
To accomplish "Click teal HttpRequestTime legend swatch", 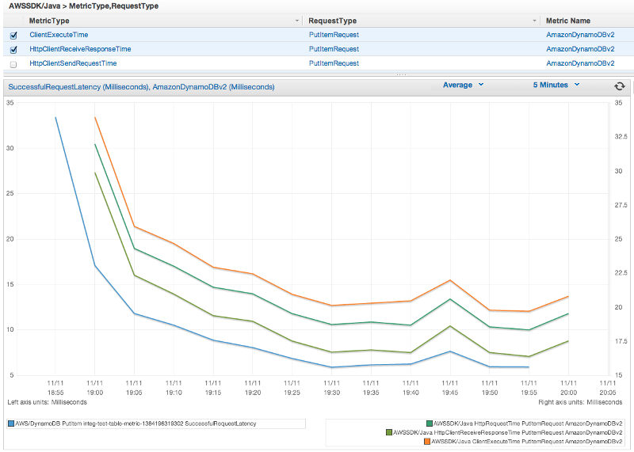I will pos(429,424).
